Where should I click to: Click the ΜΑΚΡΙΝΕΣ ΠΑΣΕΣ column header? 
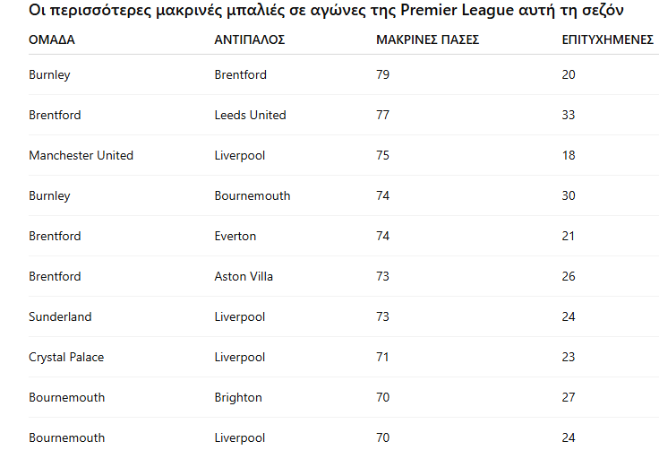pos(428,40)
